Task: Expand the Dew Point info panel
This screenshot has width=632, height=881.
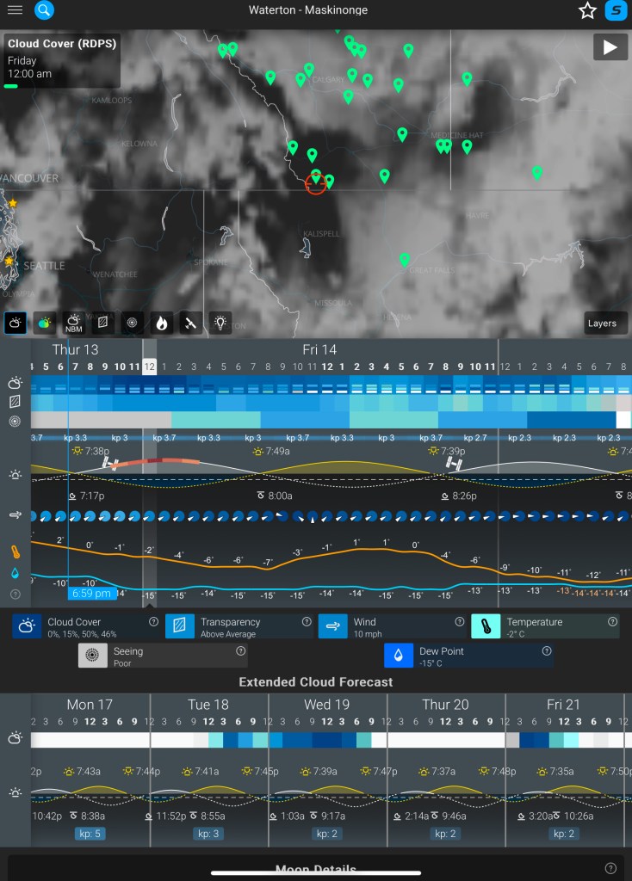Action: tap(468, 656)
